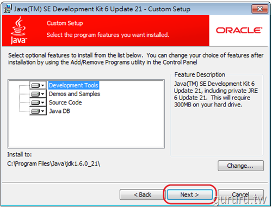
Task: Open the Source Code feature install dropdown
Action: point(38,103)
